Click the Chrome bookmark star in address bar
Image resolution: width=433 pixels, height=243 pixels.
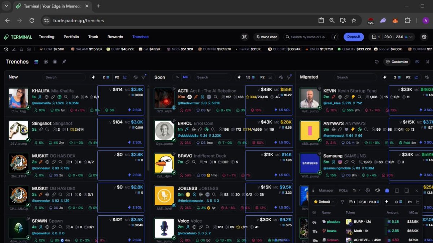354,21
